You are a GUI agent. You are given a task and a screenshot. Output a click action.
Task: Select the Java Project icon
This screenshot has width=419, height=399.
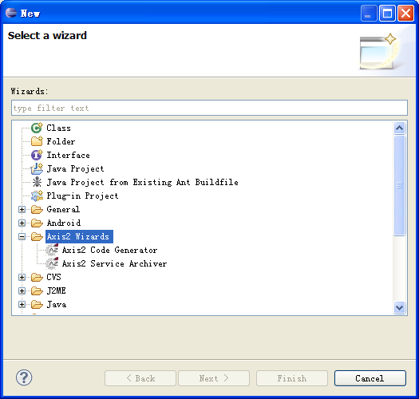tap(37, 168)
